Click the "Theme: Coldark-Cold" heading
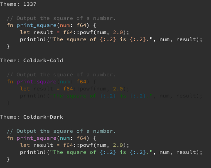 32,61
